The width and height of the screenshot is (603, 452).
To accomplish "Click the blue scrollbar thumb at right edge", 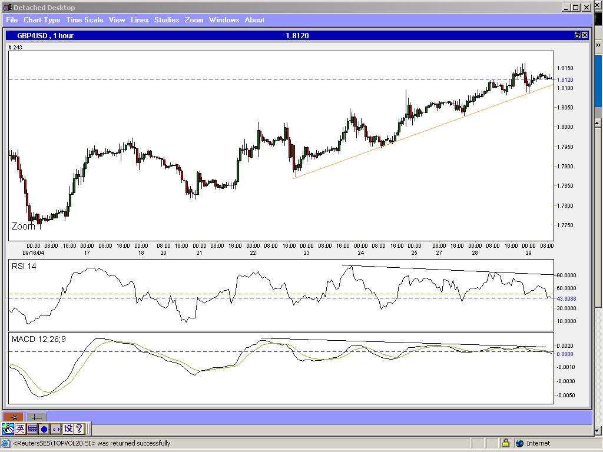I will click(x=598, y=81).
